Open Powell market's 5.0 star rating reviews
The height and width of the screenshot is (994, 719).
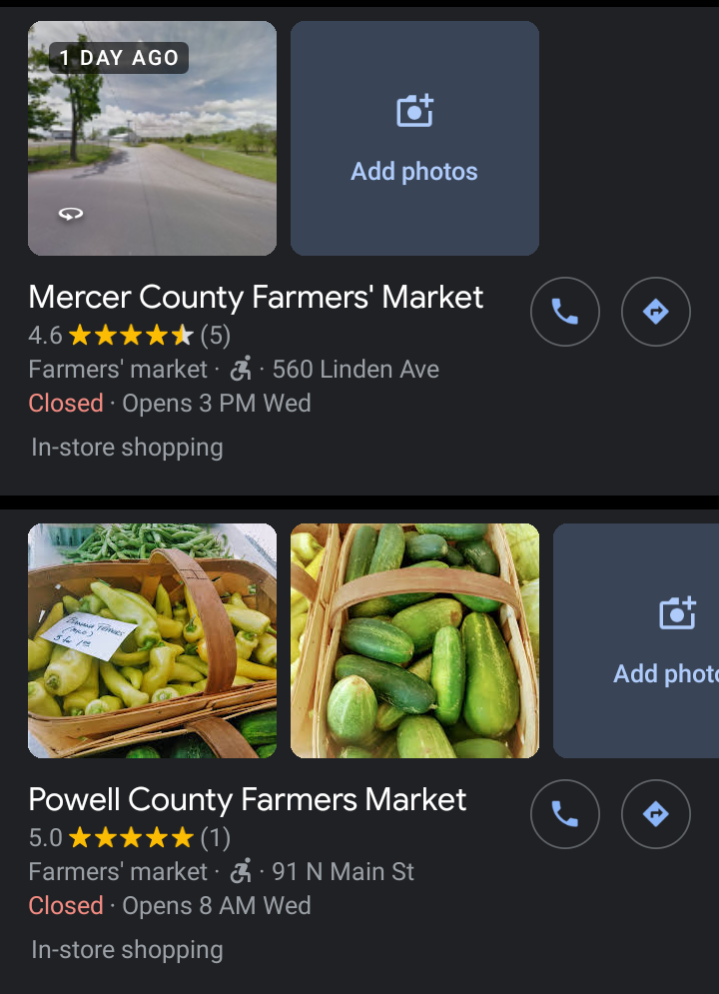tap(130, 836)
